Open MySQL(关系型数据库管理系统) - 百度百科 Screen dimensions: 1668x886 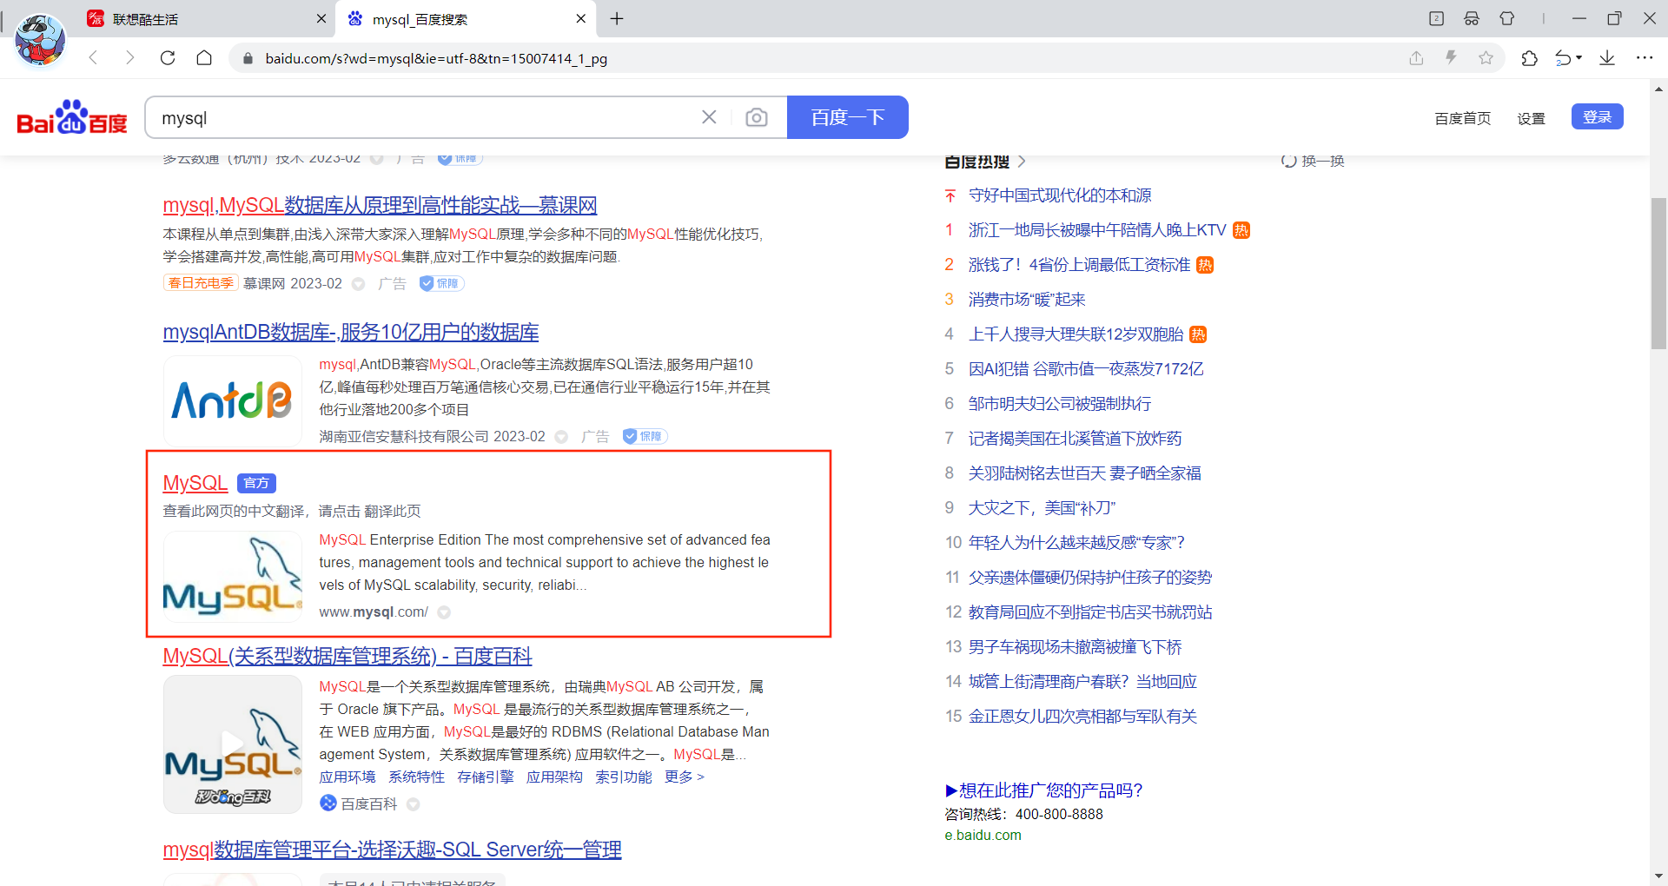pos(347,656)
